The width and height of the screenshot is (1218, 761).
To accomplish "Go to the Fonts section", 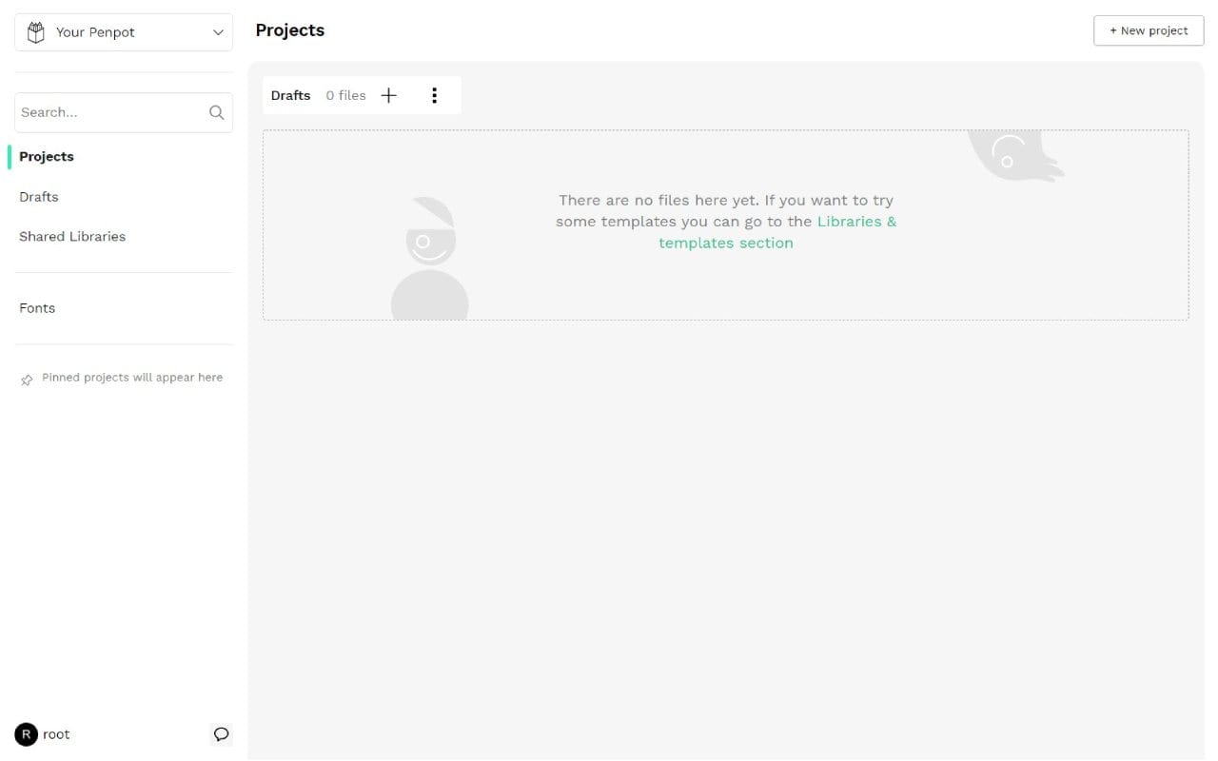I will 37,307.
